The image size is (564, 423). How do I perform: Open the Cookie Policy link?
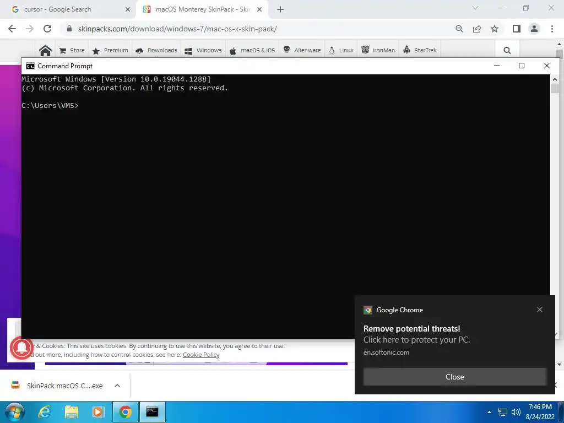click(201, 355)
